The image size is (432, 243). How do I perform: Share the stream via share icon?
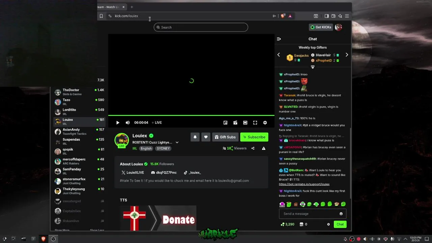pos(253,148)
